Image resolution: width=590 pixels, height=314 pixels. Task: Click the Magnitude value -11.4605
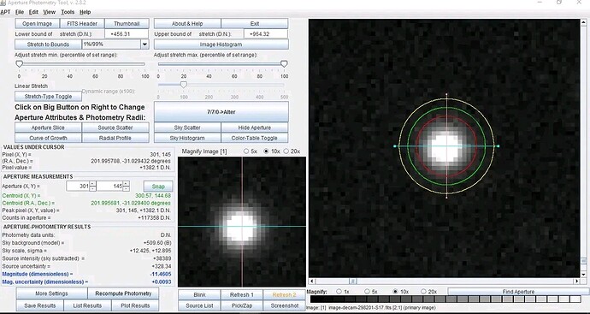point(161,274)
